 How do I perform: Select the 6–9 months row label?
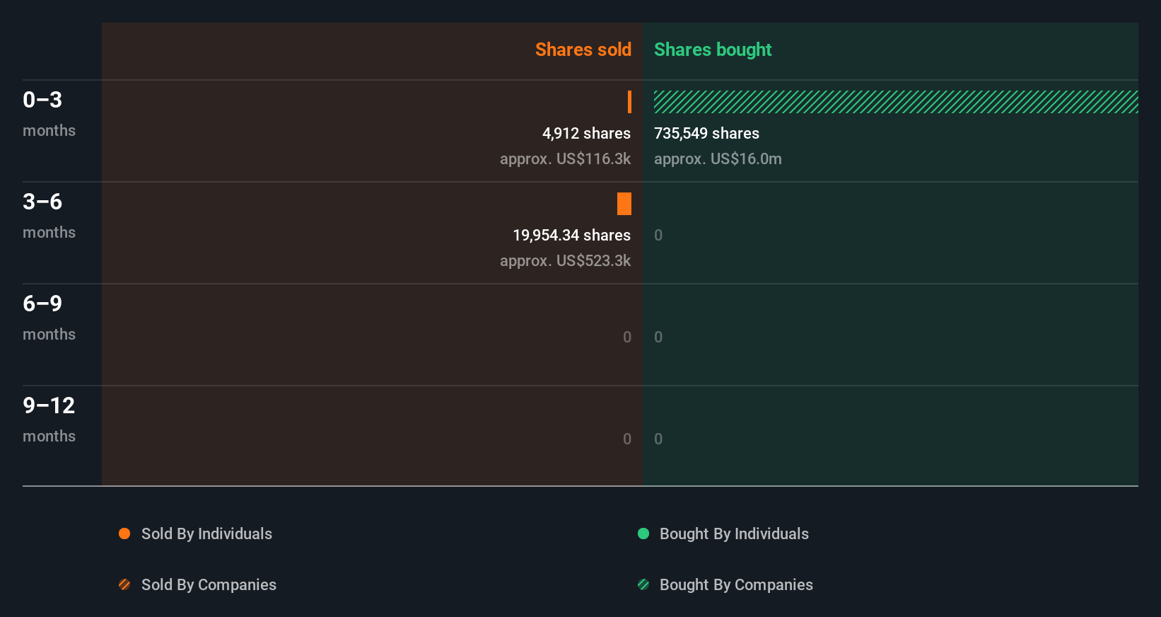[48, 317]
